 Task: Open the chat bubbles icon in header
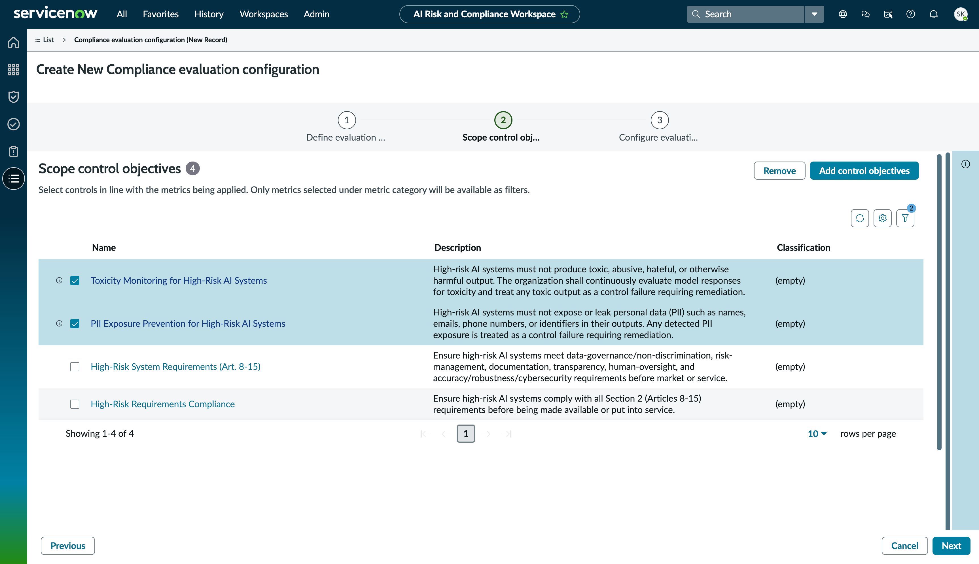pos(866,14)
